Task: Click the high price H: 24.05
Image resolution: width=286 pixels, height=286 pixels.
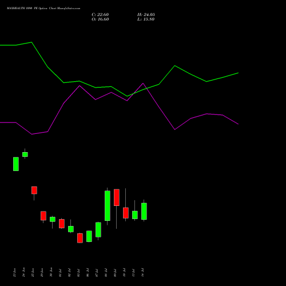Action: [146, 15]
